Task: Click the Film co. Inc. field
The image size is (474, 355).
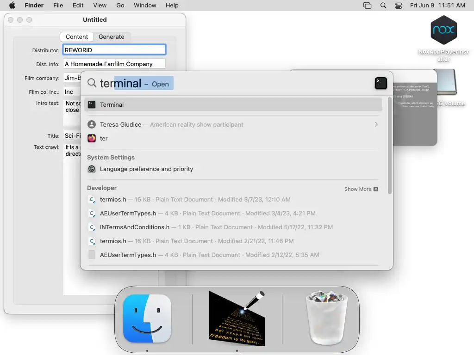Action: pyautogui.click(x=72, y=92)
